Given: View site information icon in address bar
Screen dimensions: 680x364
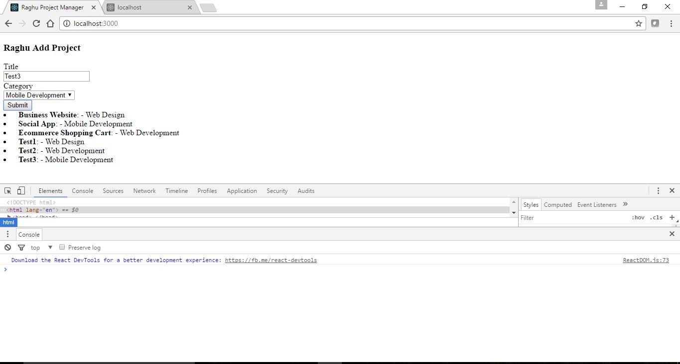Looking at the screenshot, I should (67, 23).
